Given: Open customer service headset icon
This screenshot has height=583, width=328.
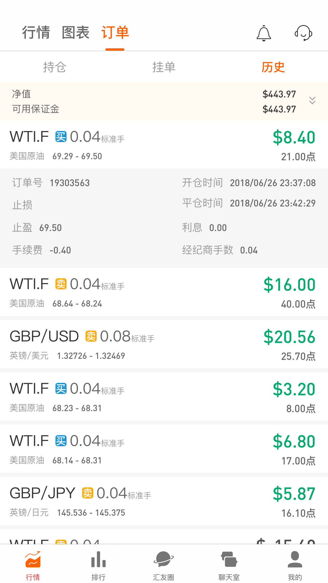Looking at the screenshot, I should coord(303,33).
